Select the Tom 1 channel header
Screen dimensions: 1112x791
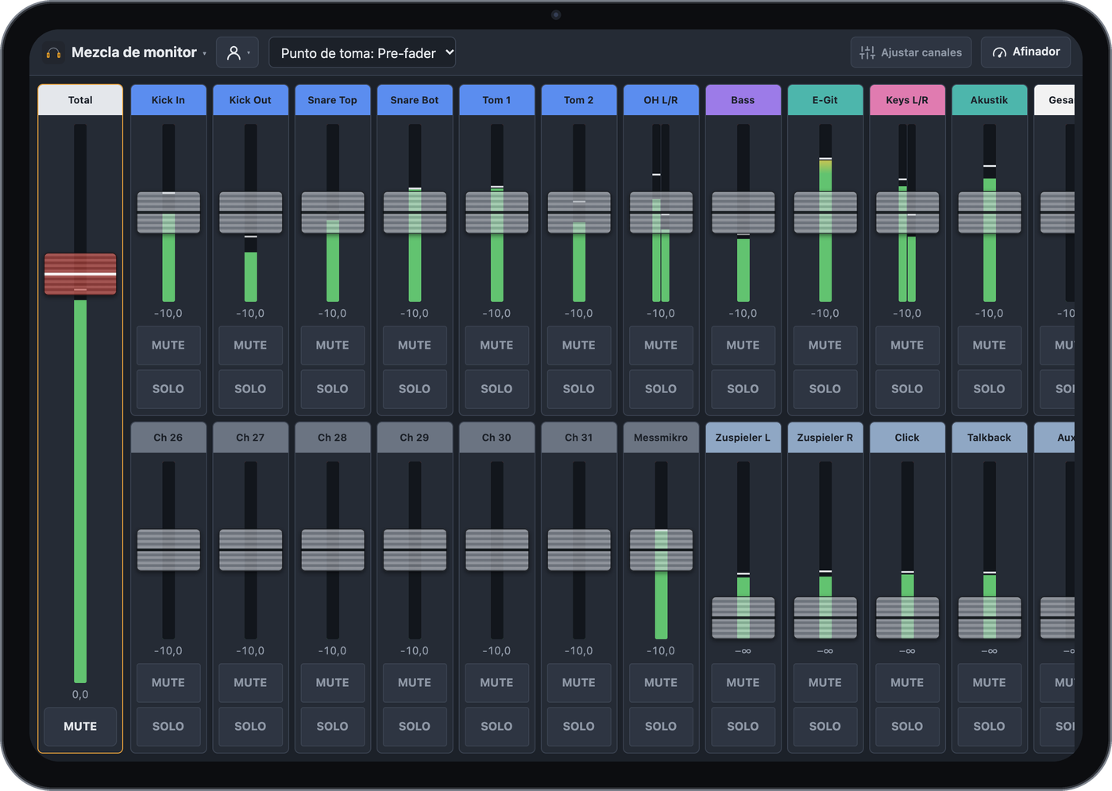tap(496, 100)
